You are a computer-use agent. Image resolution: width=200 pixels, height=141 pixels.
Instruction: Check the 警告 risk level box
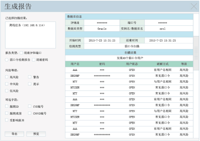[x=29, y=77]
